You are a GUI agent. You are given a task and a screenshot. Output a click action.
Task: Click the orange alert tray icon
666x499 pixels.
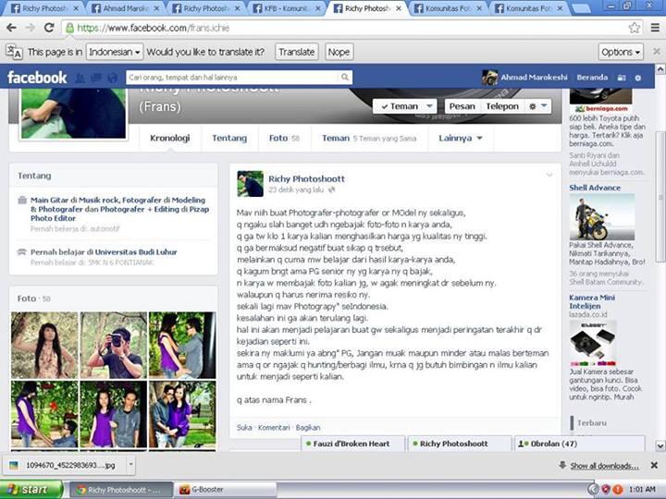click(x=618, y=490)
